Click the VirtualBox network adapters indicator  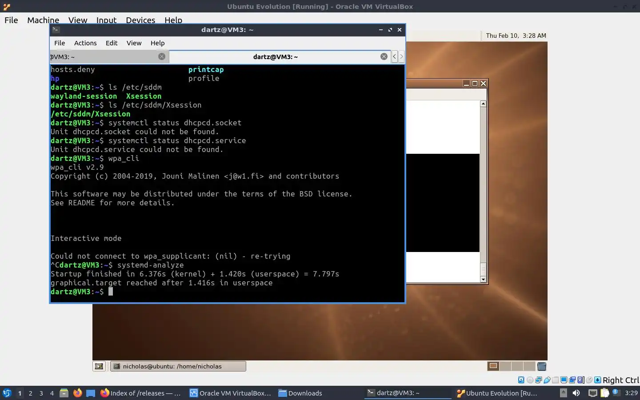coord(538,380)
